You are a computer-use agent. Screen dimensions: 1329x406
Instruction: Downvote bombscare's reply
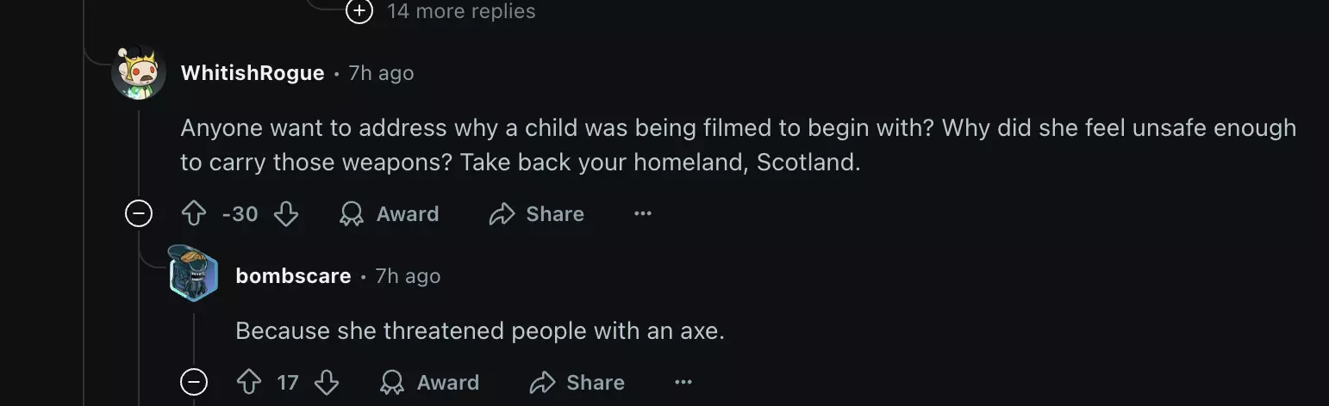click(x=327, y=382)
